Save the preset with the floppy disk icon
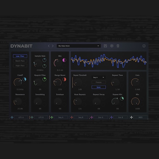 [105, 46]
